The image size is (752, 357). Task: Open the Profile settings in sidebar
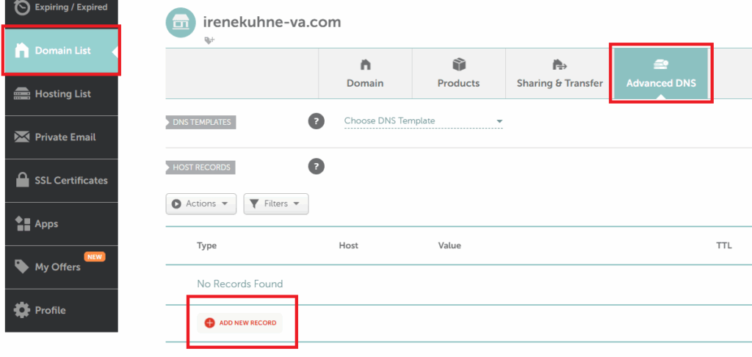(x=62, y=310)
